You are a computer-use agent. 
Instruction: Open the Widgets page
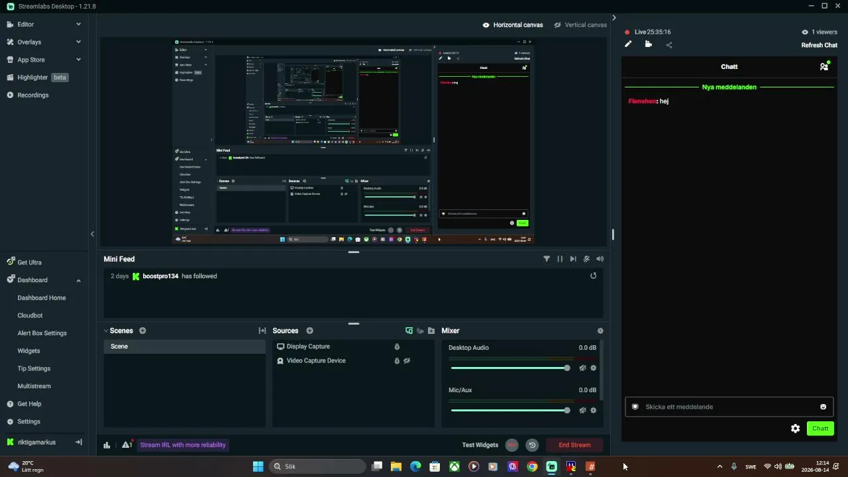pyautogui.click(x=28, y=350)
